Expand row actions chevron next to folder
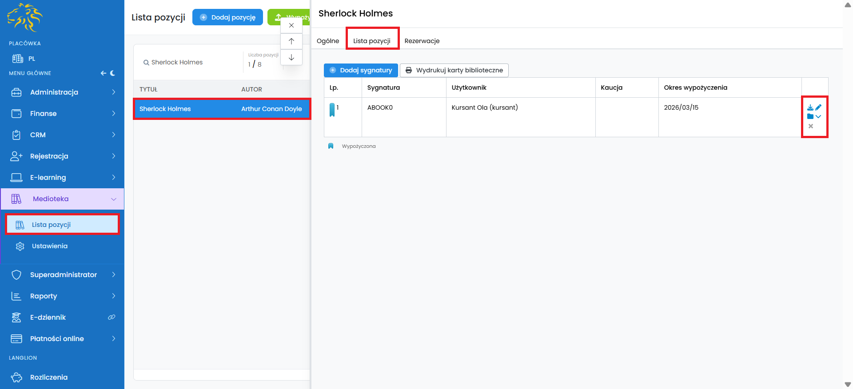Screen dimensions: 853x389 (818, 116)
